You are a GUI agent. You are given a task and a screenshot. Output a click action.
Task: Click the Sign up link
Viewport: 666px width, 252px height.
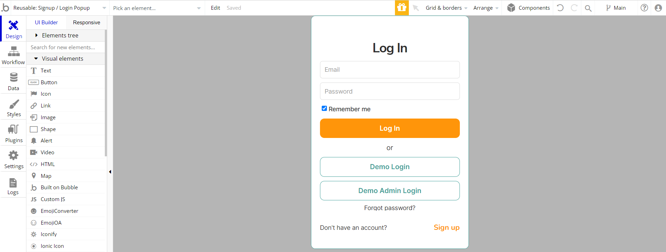[x=446, y=227]
